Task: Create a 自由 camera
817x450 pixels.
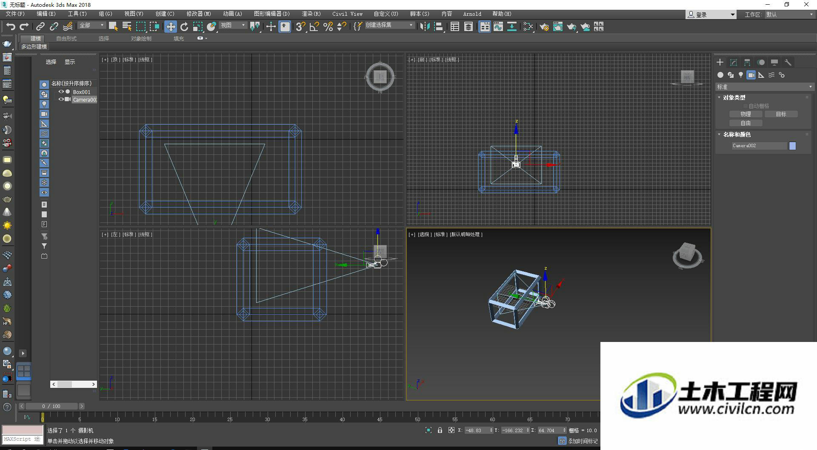Action: [746, 123]
